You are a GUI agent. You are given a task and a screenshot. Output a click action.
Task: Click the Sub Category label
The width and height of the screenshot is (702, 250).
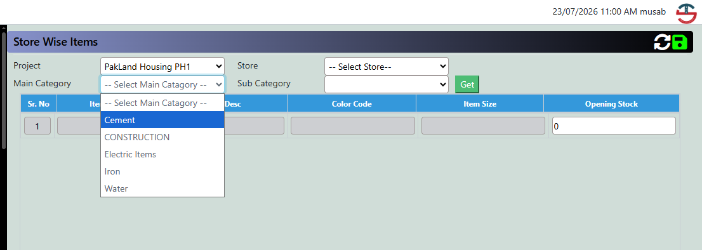[x=263, y=83]
